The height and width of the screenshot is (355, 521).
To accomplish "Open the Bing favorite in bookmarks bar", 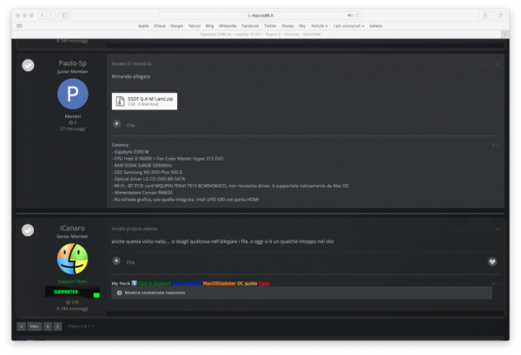I will coord(209,26).
